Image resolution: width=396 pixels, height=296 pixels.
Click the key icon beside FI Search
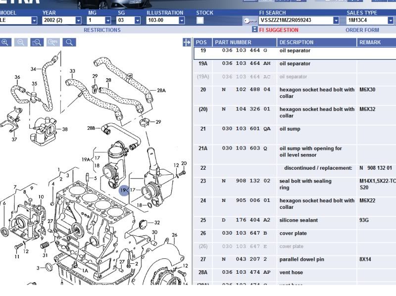250,21
